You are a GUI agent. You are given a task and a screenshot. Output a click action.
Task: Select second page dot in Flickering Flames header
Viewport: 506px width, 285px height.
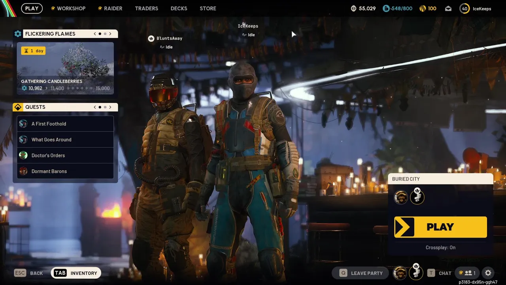coord(105,34)
